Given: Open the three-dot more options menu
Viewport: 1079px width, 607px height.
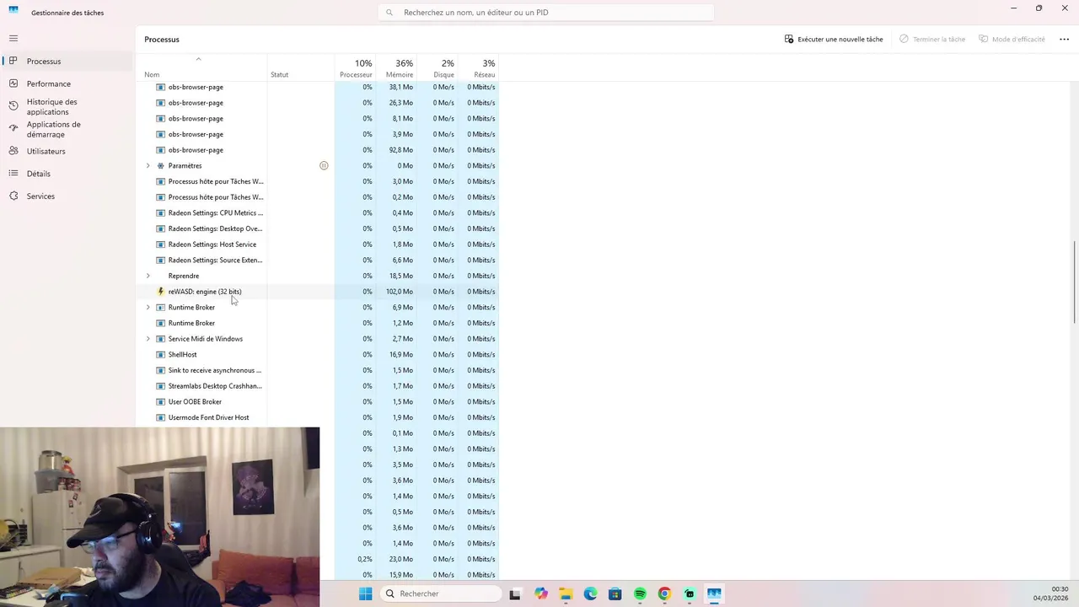Looking at the screenshot, I should click(x=1064, y=39).
